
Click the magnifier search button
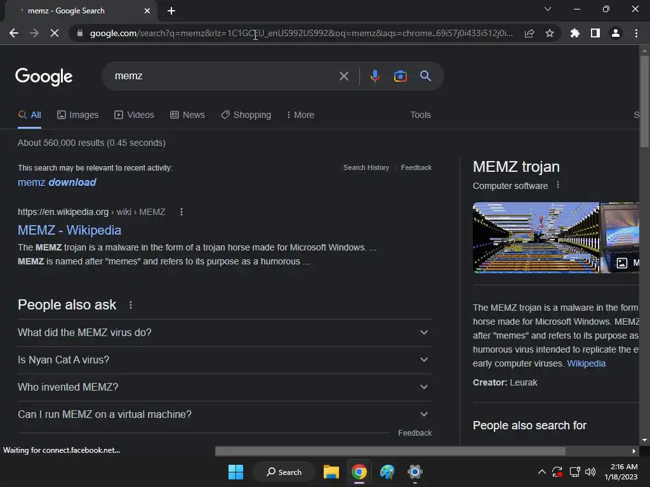[x=425, y=76]
